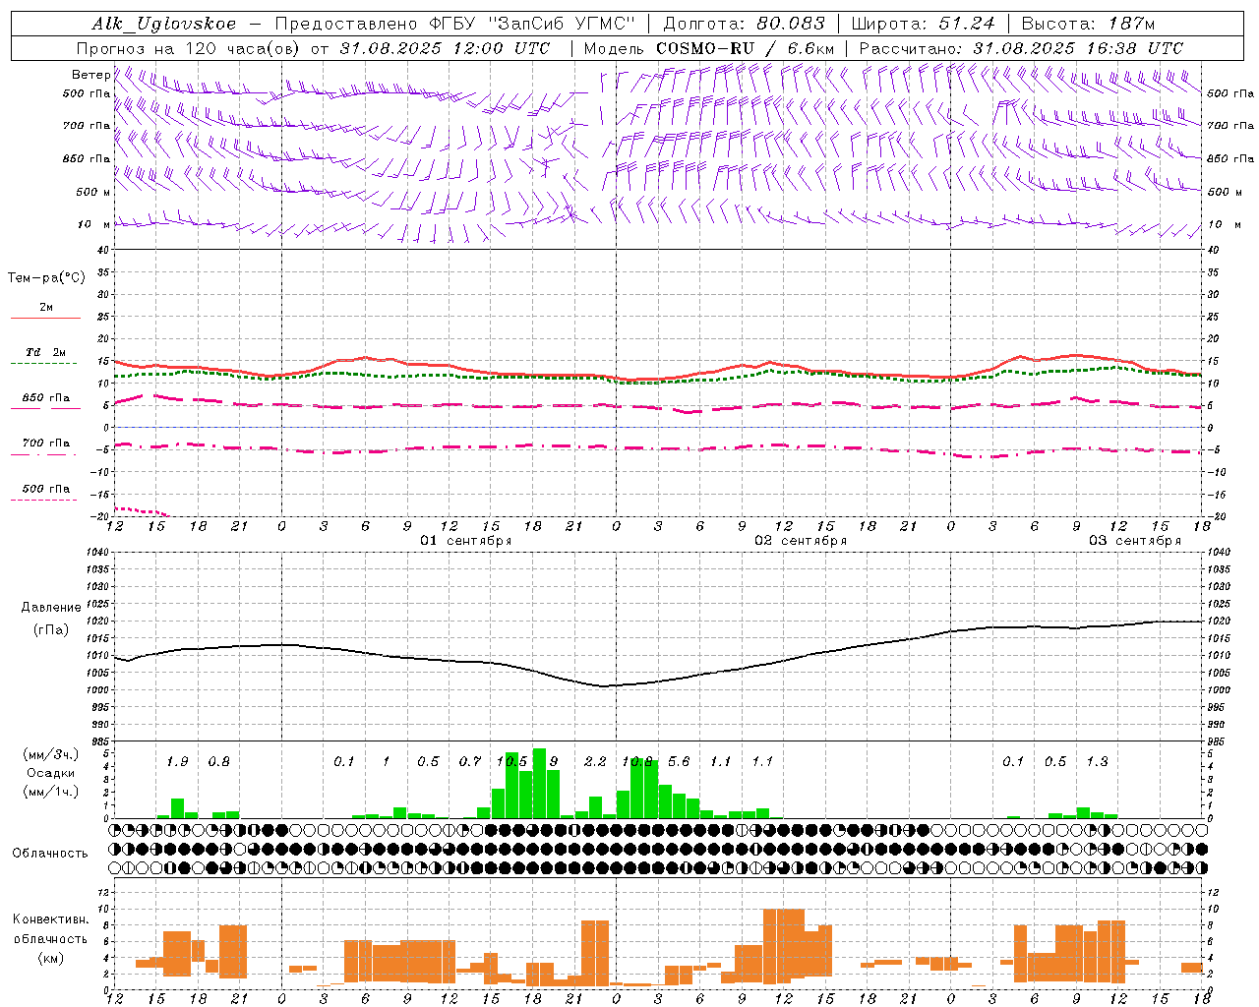Click the 2.2 precipitation amount
Viewport: 1259px width, 1007px height.
click(x=595, y=761)
